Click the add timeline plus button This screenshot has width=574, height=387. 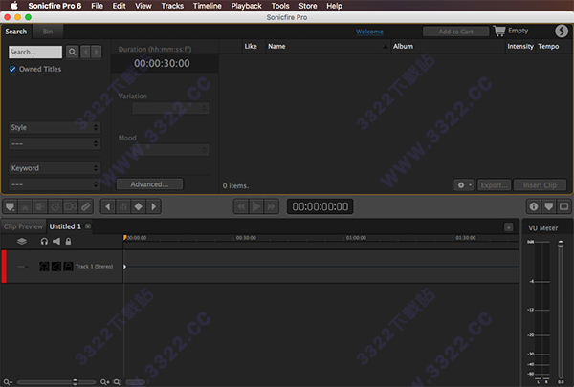509,227
